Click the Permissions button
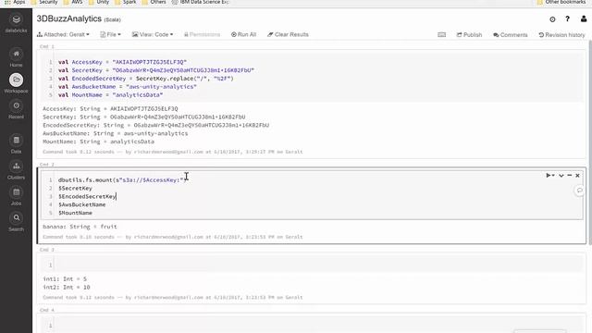Viewport: 592px width, 333px height. [202, 34]
